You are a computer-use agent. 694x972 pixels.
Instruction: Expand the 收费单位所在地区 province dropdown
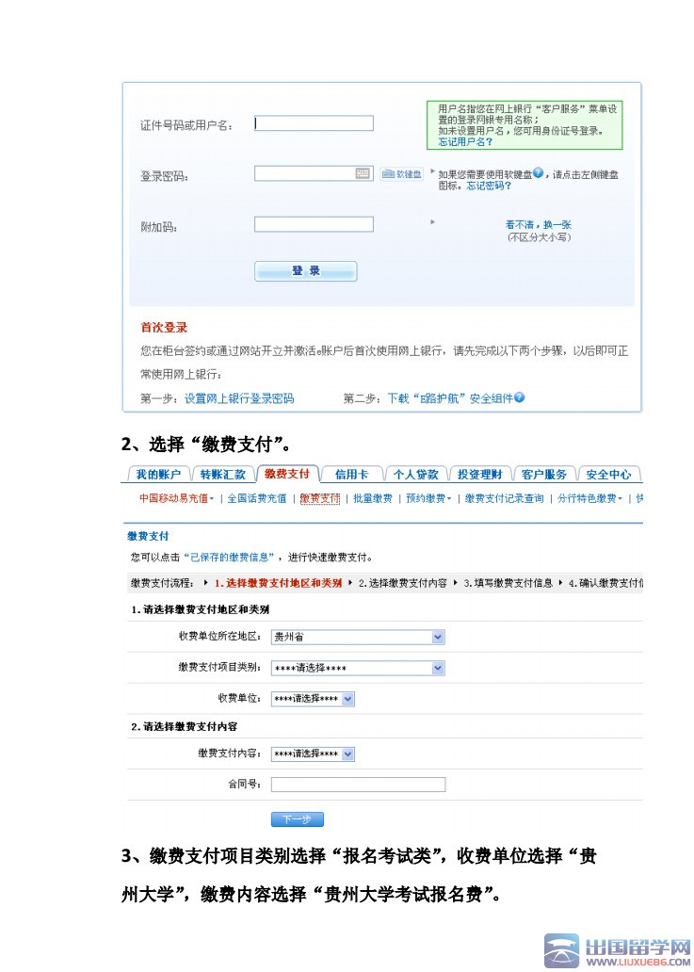click(438, 638)
